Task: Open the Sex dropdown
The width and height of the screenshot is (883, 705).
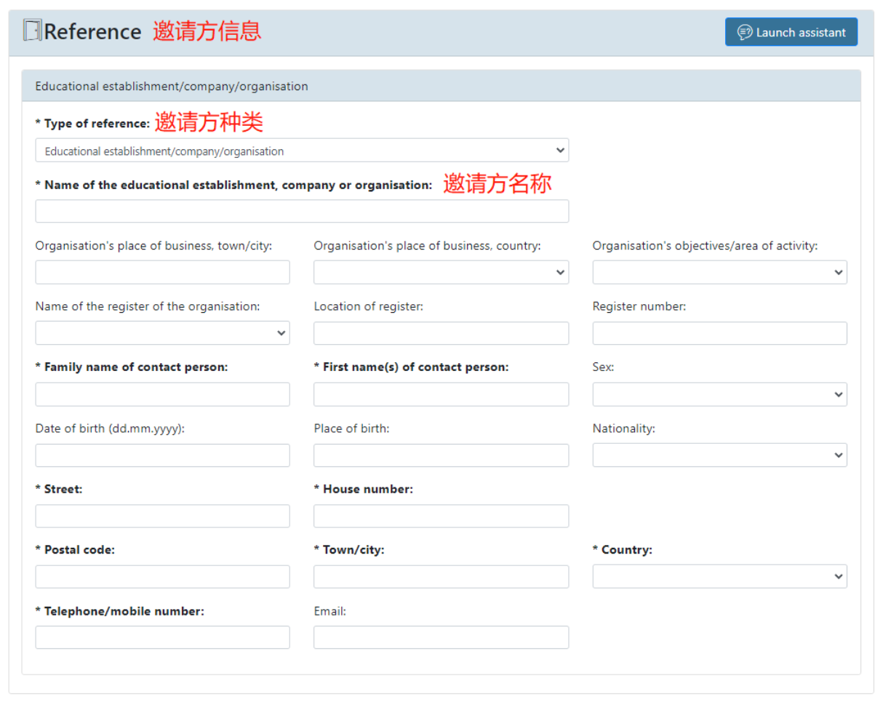Action: (720, 394)
